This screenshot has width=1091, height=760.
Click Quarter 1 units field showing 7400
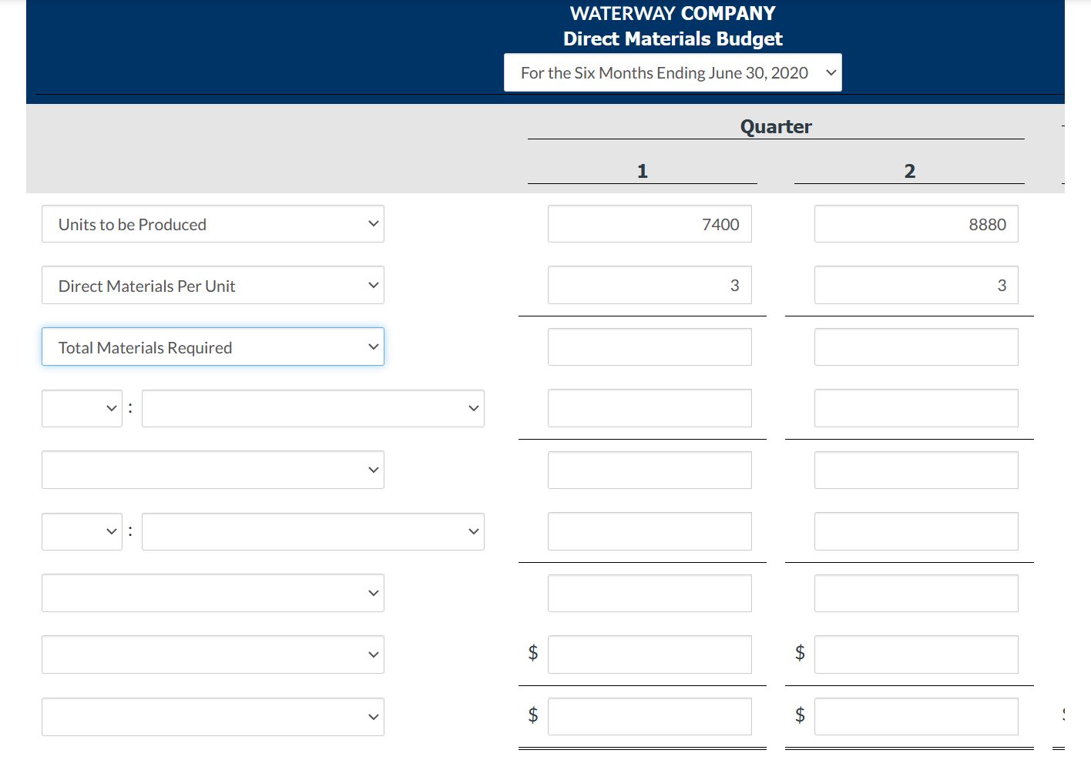pyautogui.click(x=650, y=224)
